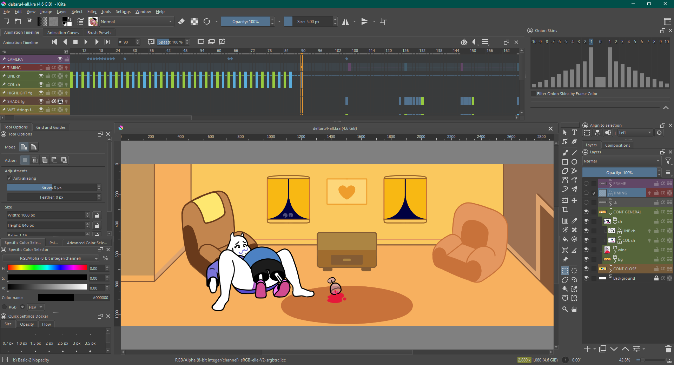Select the Text tool in the toolbox
674x365 pixels.
pos(574,132)
